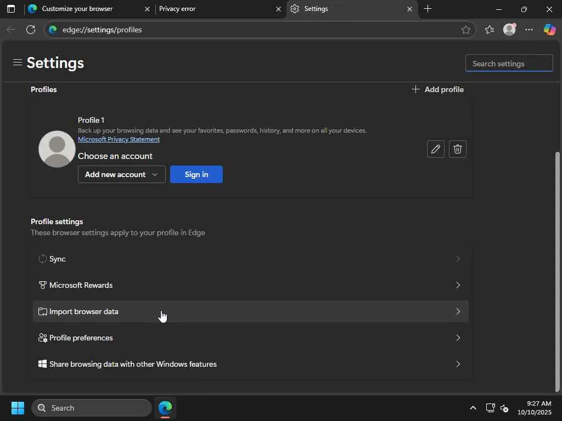Select the Settings tab
The height and width of the screenshot is (421, 562).
(352, 9)
